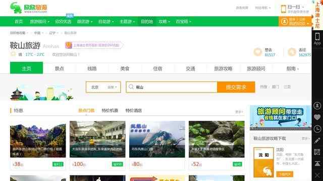The image size is (323, 181).
Task: Click the green elephant site logo
Action: [x=16, y=8]
